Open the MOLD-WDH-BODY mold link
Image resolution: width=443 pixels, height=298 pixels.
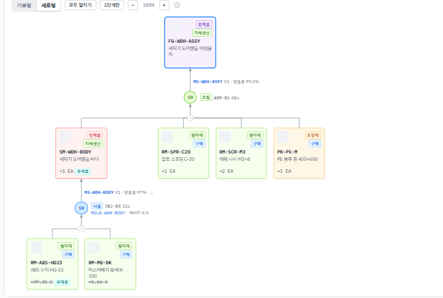(108, 213)
